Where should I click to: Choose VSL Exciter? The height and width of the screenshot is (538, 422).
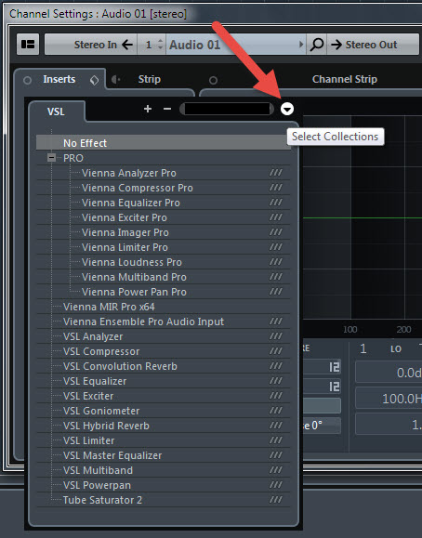point(164,396)
